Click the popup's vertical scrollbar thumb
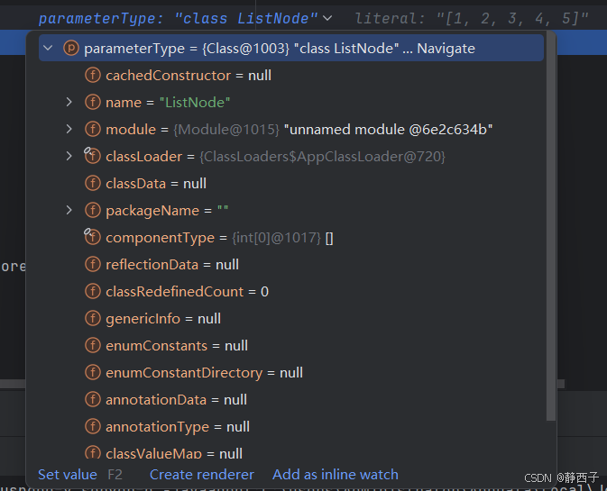 pyautogui.click(x=551, y=227)
